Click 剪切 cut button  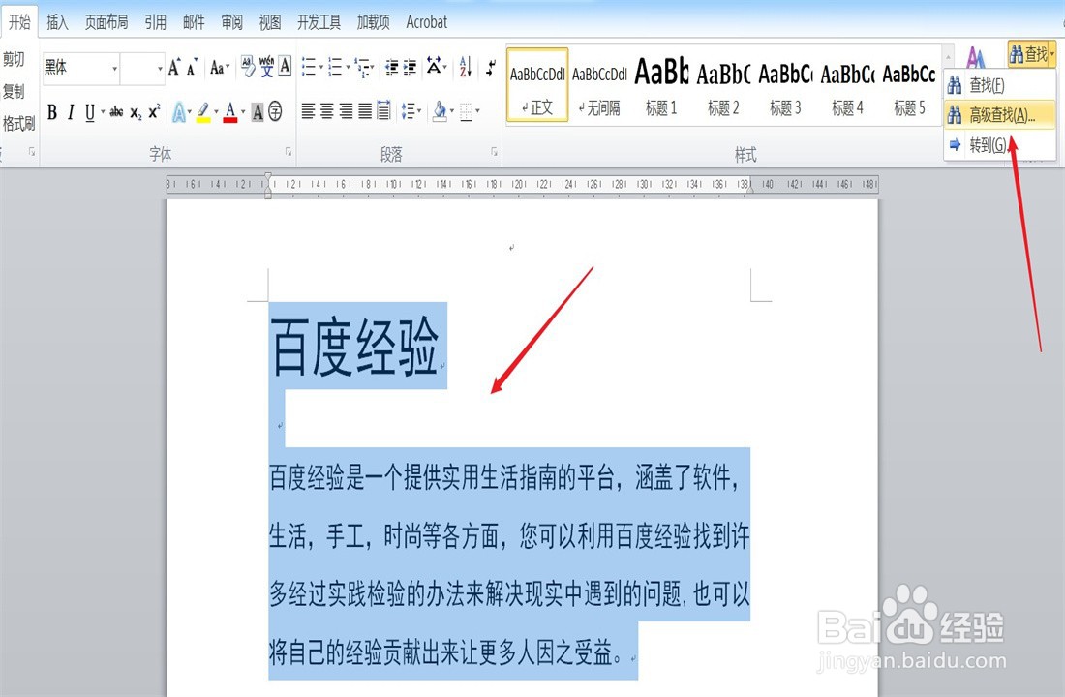pos(14,59)
